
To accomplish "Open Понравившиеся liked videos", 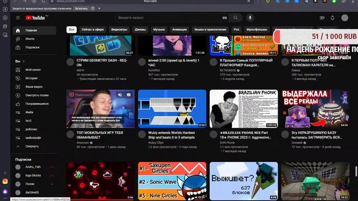I will click(x=35, y=104).
